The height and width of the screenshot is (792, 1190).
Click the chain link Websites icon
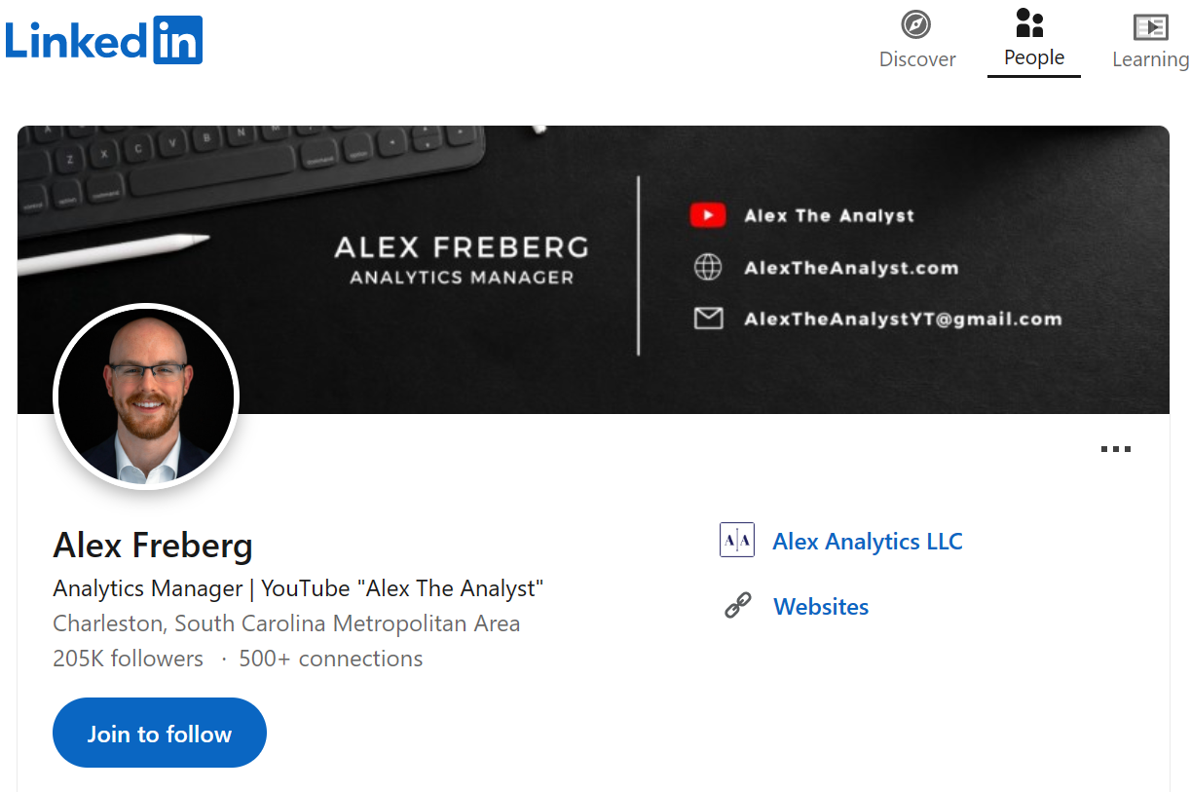[738, 606]
